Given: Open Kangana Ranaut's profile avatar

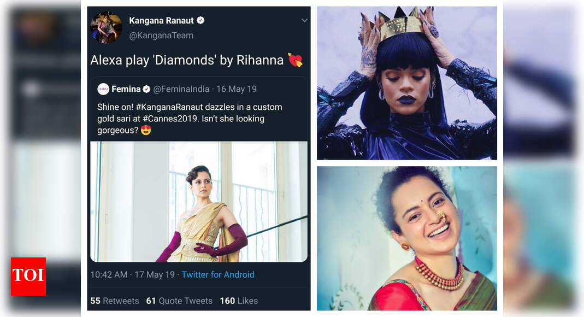Looking at the screenshot, I should click(106, 27).
